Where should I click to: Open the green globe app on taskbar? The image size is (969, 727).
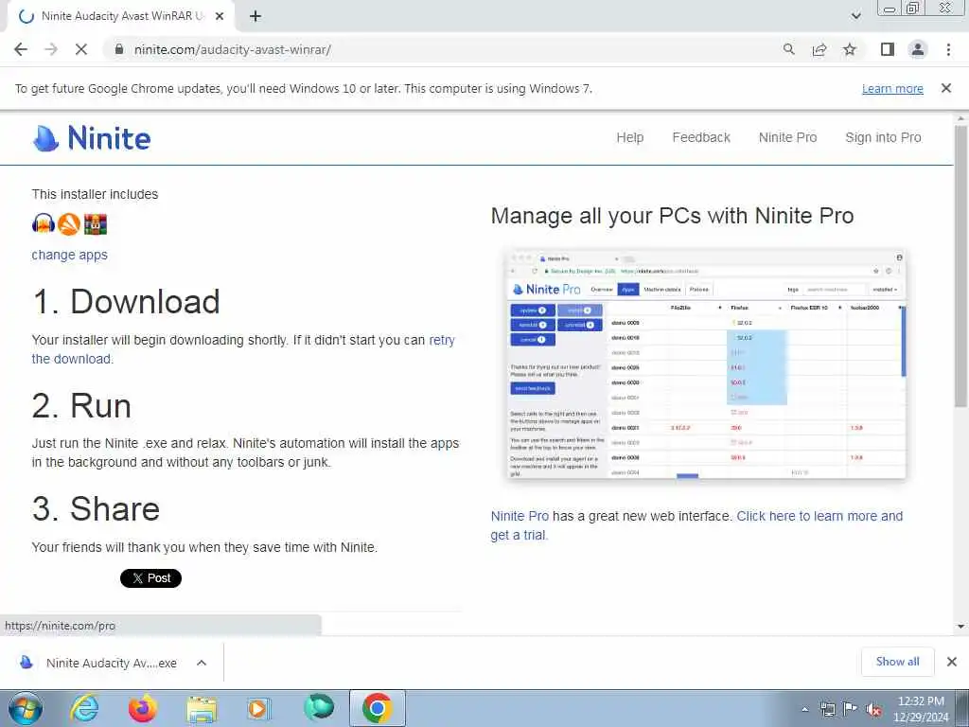(x=319, y=708)
